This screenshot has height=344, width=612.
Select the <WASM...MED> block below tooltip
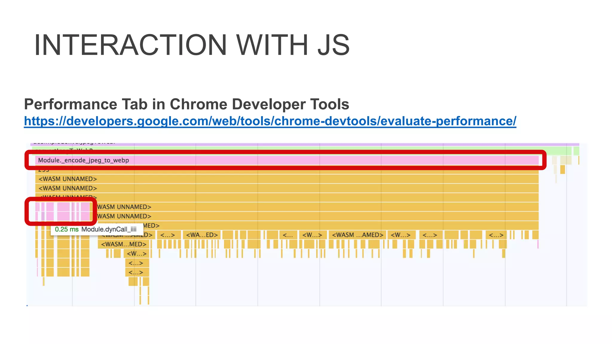pos(123,244)
